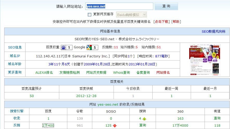Open the Baidu蜘蛛模拟 dropdown
The width and height of the screenshot is (230, 129).
tap(132, 15)
